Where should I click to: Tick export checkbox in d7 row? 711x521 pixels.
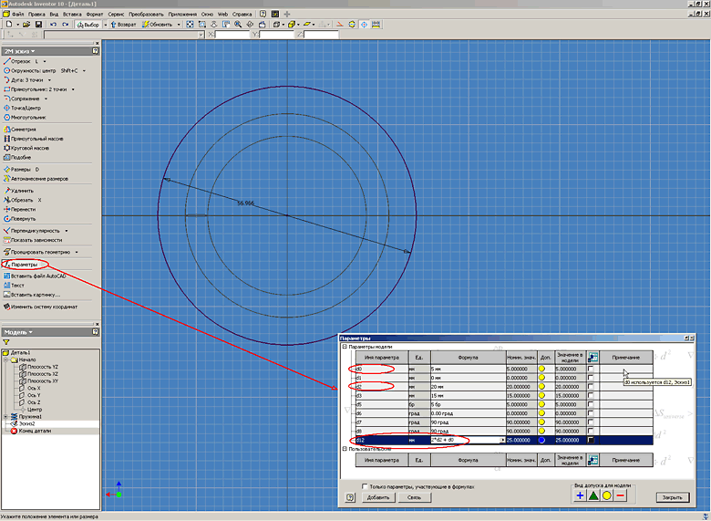click(x=591, y=422)
